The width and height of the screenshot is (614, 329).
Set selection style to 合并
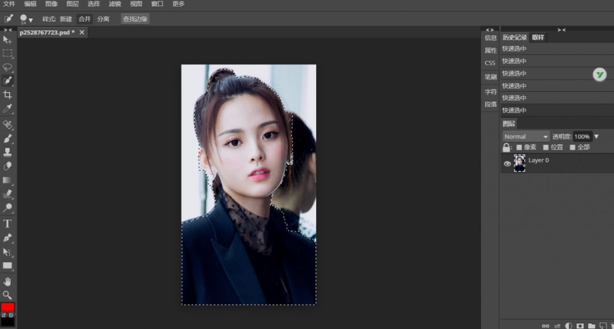85,19
